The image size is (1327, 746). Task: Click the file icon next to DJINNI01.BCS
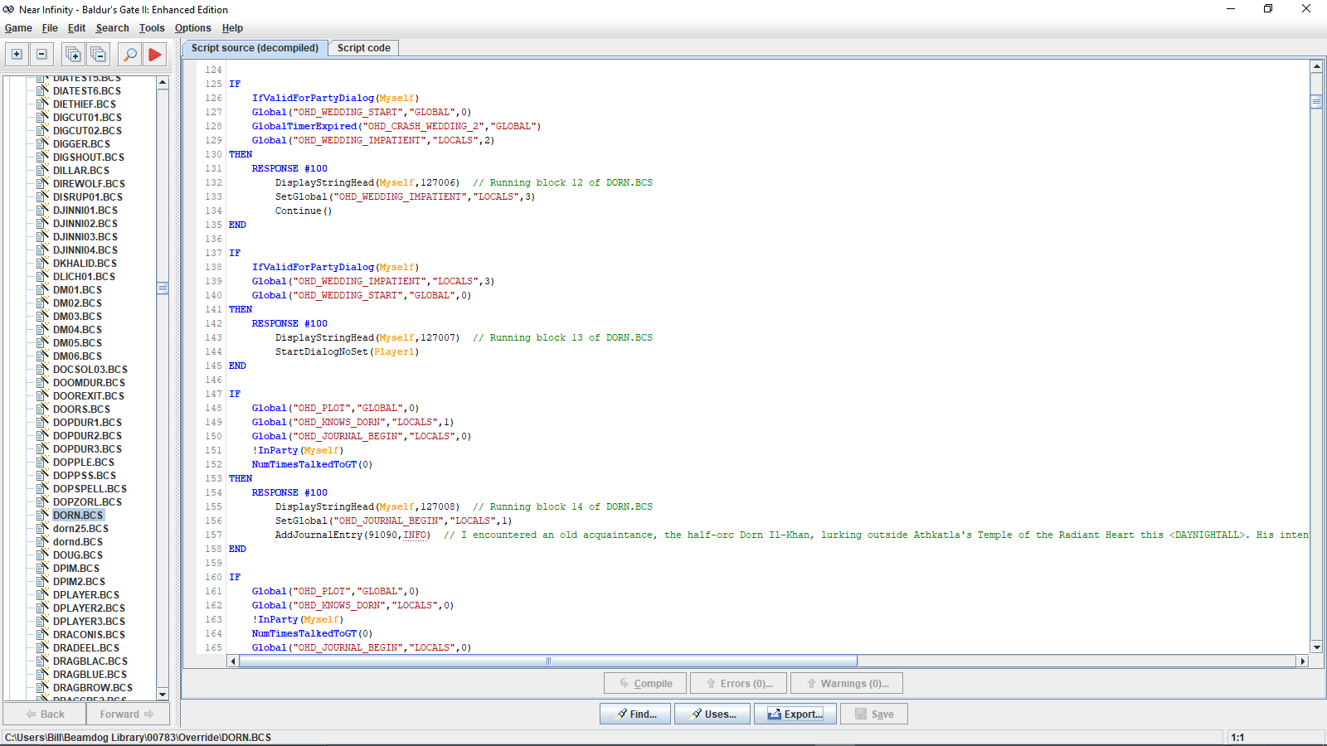(x=43, y=210)
